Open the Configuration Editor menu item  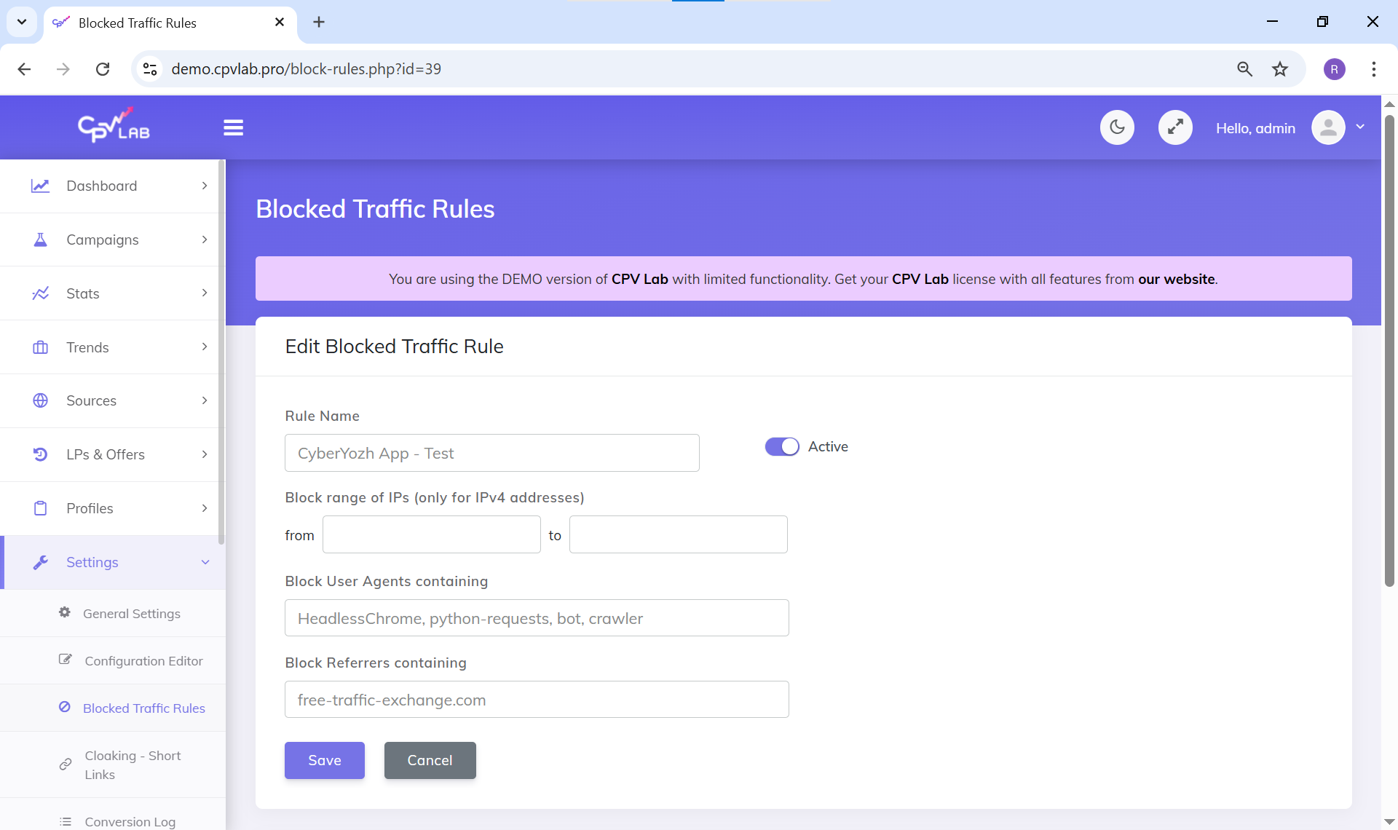click(143, 661)
